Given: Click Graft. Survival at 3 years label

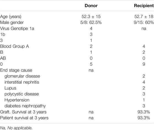Looking at the screenshot, I should pyautogui.click(x=23, y=112).
